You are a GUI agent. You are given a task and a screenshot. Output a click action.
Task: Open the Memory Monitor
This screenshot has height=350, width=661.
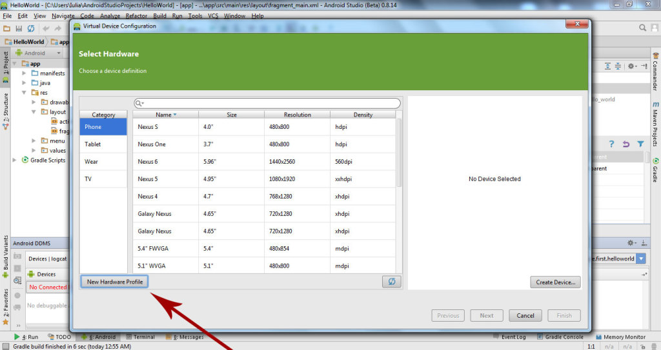pos(620,337)
